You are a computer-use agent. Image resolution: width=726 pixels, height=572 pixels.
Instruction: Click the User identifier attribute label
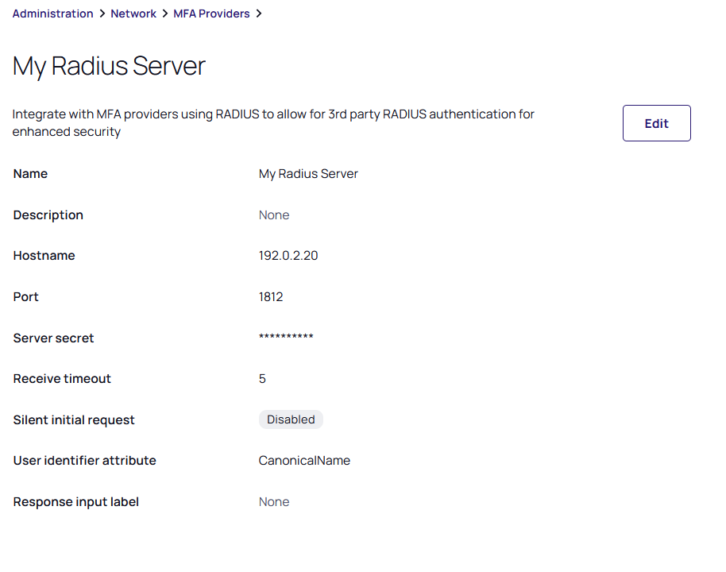[x=84, y=461]
